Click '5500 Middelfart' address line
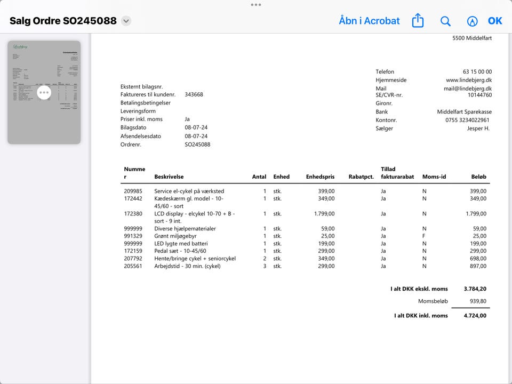 pyautogui.click(x=472, y=38)
